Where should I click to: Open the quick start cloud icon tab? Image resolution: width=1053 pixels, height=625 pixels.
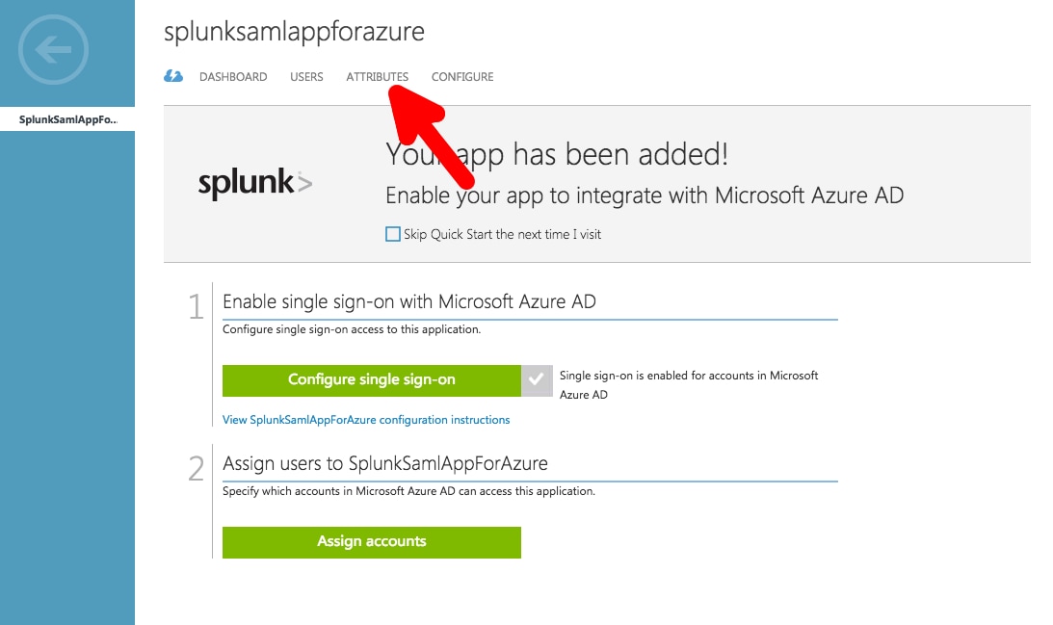[173, 76]
